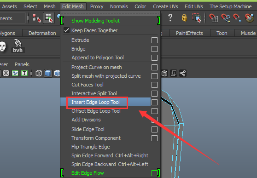The width and height of the screenshot is (257, 178).
Task: Enable snap to grids magnet icon
Action: point(214,17)
